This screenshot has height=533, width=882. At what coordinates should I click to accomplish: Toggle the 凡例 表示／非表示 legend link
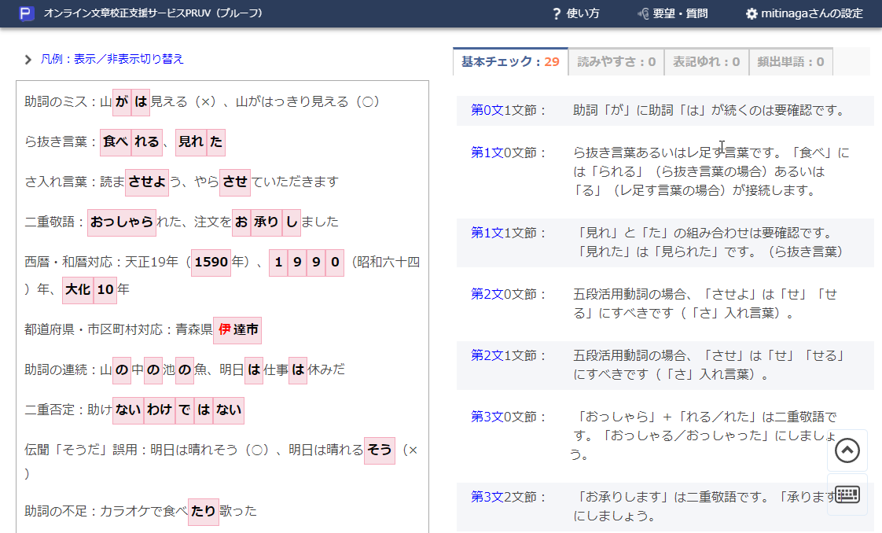pos(112,59)
